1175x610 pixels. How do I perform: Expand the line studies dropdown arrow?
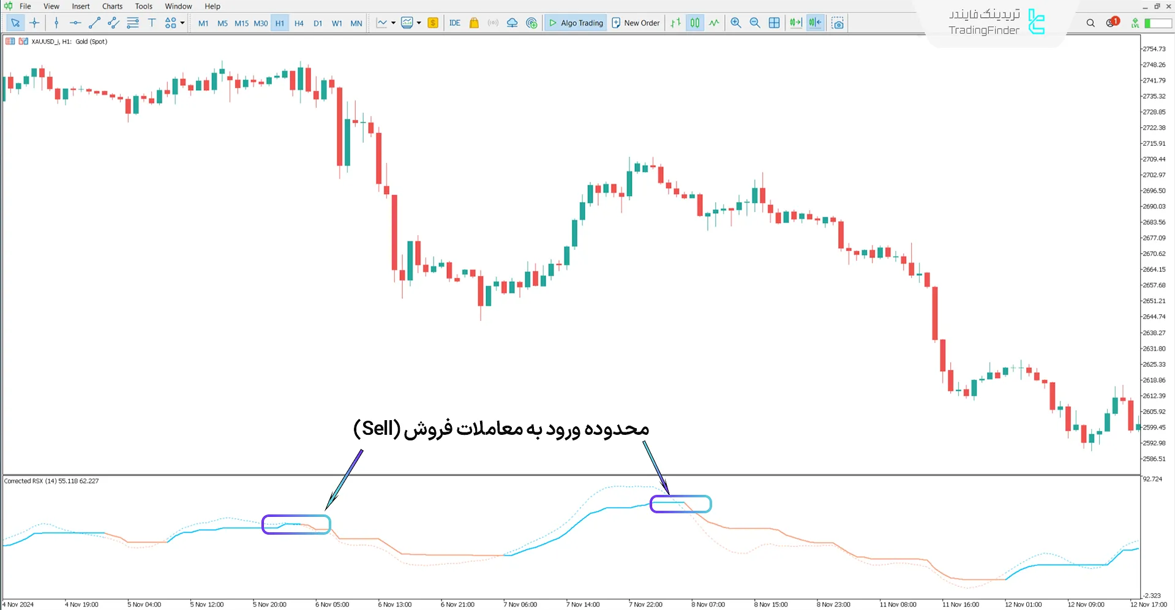tap(392, 23)
